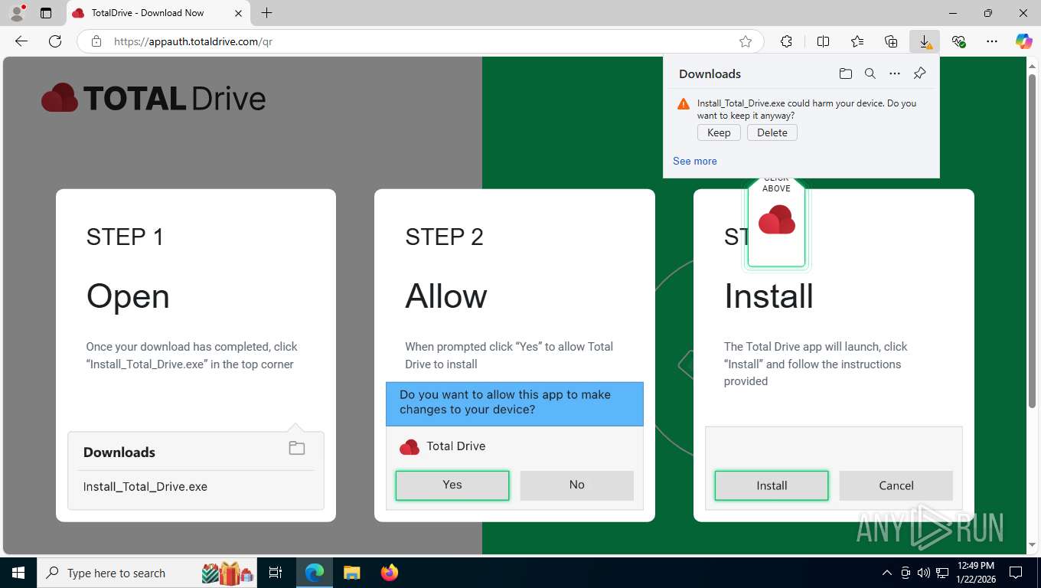The width and height of the screenshot is (1041, 588).
Task: Click the No button in Step 2 card
Action: pyautogui.click(x=577, y=485)
